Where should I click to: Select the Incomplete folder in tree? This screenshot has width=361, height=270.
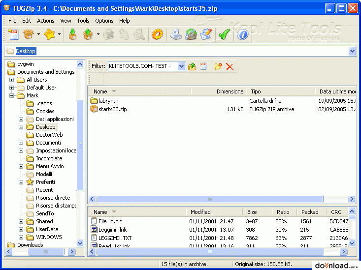[x=49, y=158]
